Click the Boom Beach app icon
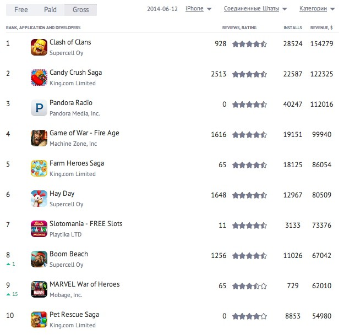 pyautogui.click(x=39, y=259)
